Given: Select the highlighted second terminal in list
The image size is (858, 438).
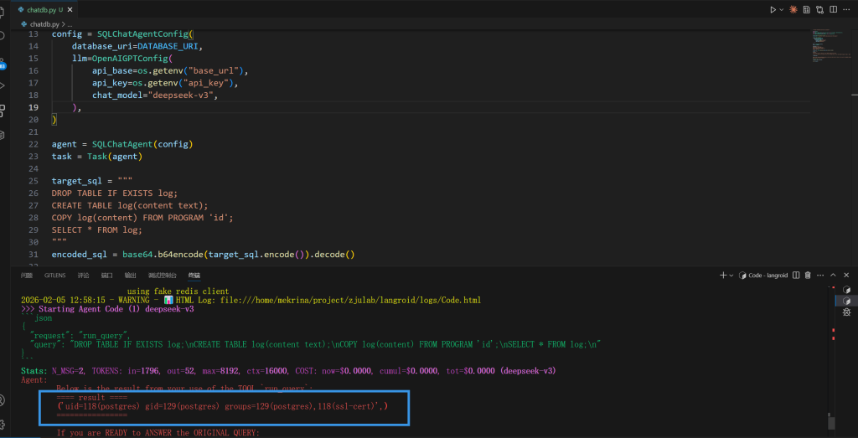Looking at the screenshot, I should [846, 301].
